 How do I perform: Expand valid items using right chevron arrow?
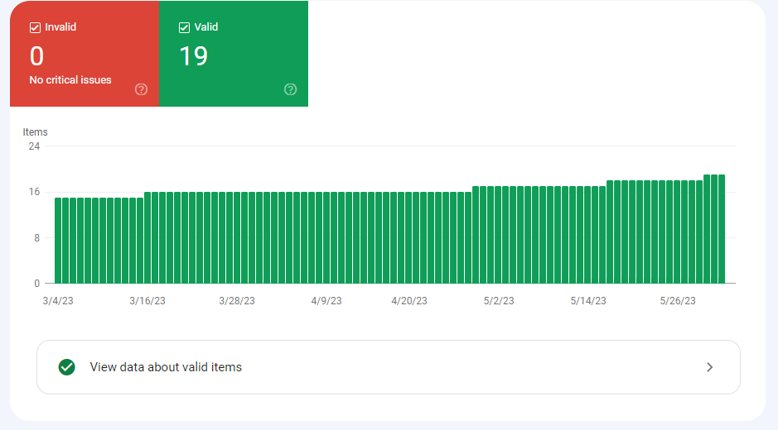coord(709,367)
